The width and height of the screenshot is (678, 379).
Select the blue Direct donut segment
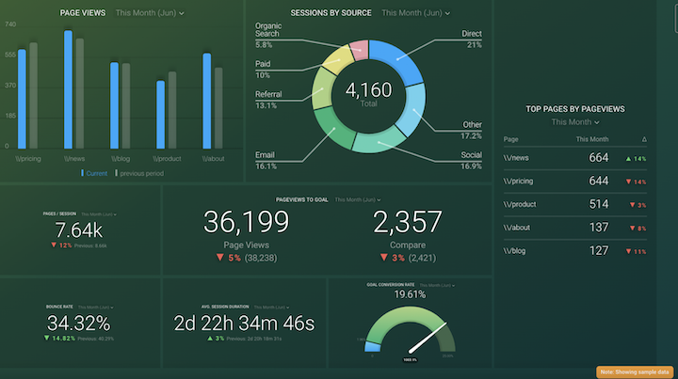point(396,58)
